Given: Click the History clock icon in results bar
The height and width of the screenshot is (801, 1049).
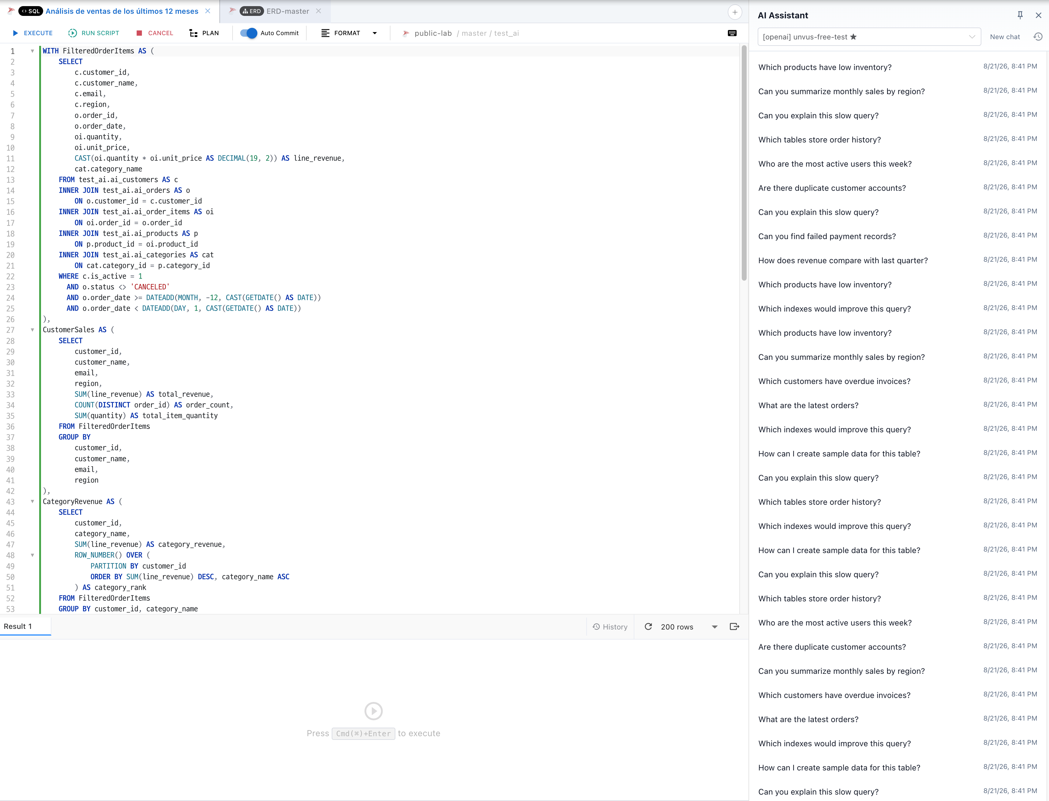Looking at the screenshot, I should [x=596, y=626].
